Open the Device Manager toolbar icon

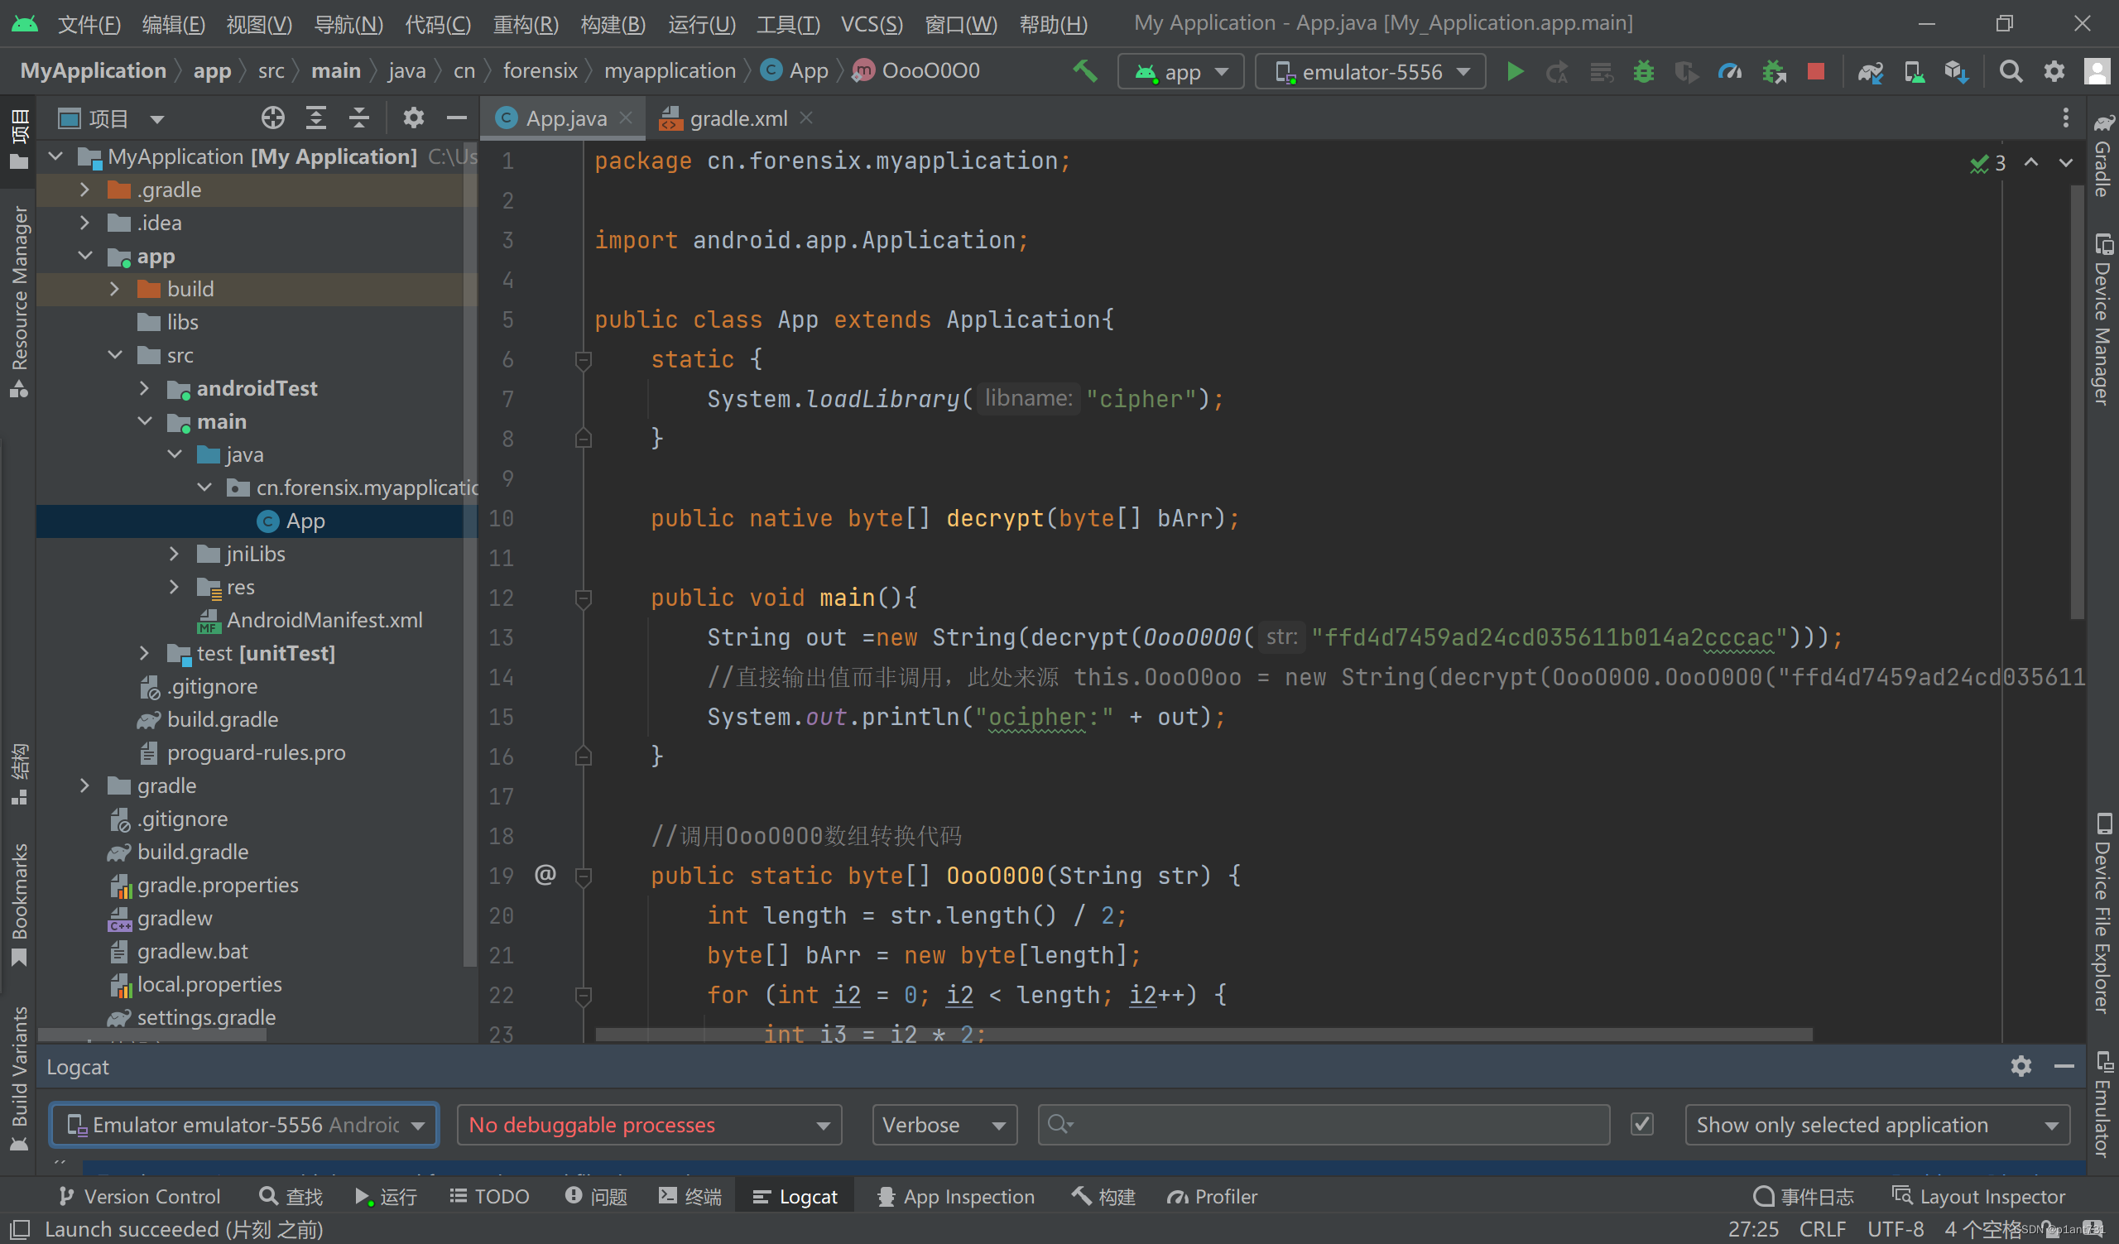(x=1915, y=72)
